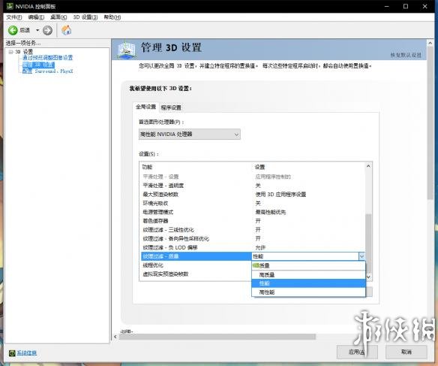Image resolution: width=438 pixels, height=366 pixels.
Task: Click the 功能 column header
Action: pos(147,167)
